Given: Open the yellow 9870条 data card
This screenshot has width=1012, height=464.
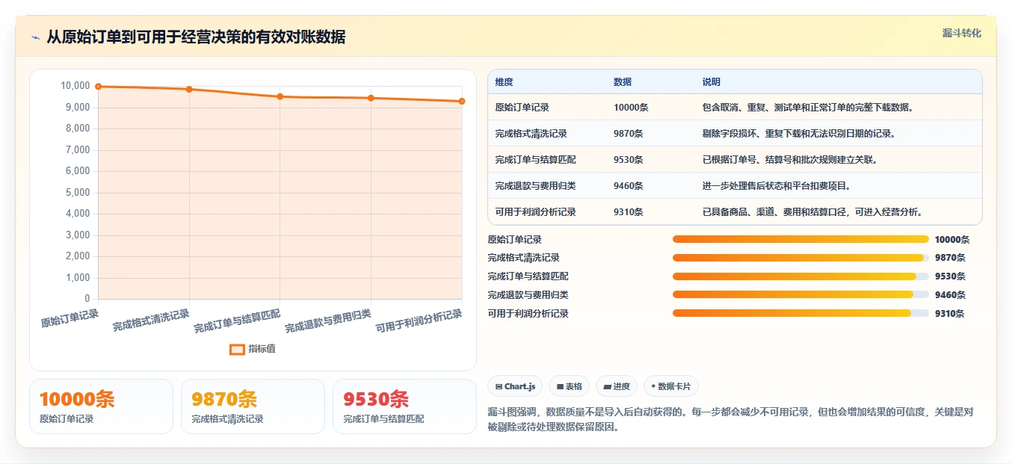Looking at the screenshot, I should (253, 406).
